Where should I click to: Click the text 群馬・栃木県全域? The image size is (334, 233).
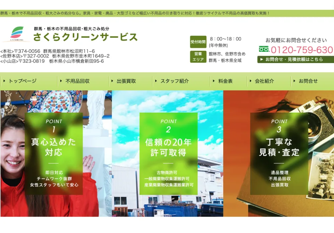225,61
